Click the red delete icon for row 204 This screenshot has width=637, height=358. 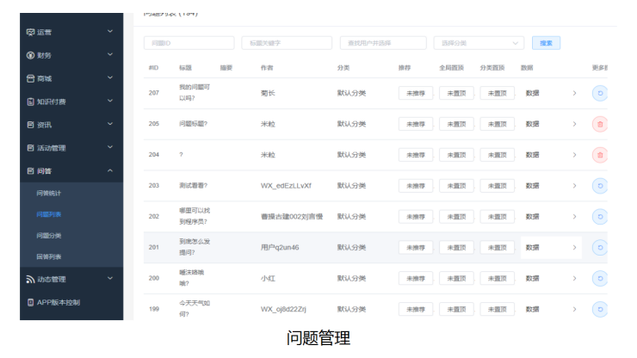click(x=600, y=155)
